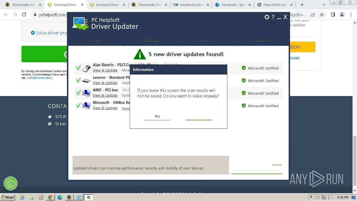Go back in browser history

(6, 15)
